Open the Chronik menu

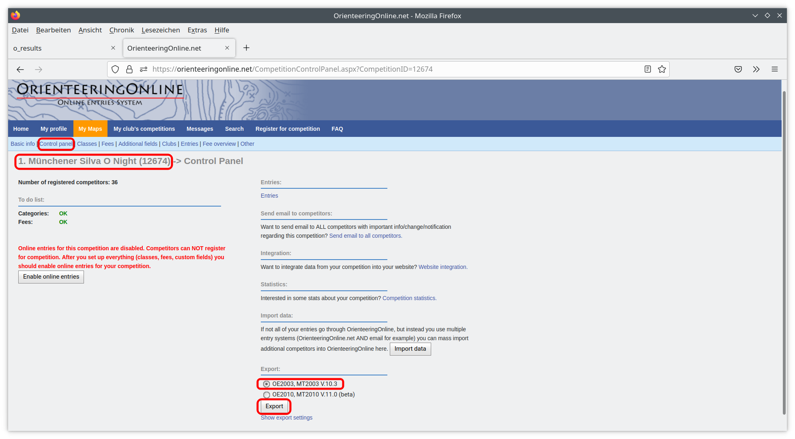coord(122,30)
